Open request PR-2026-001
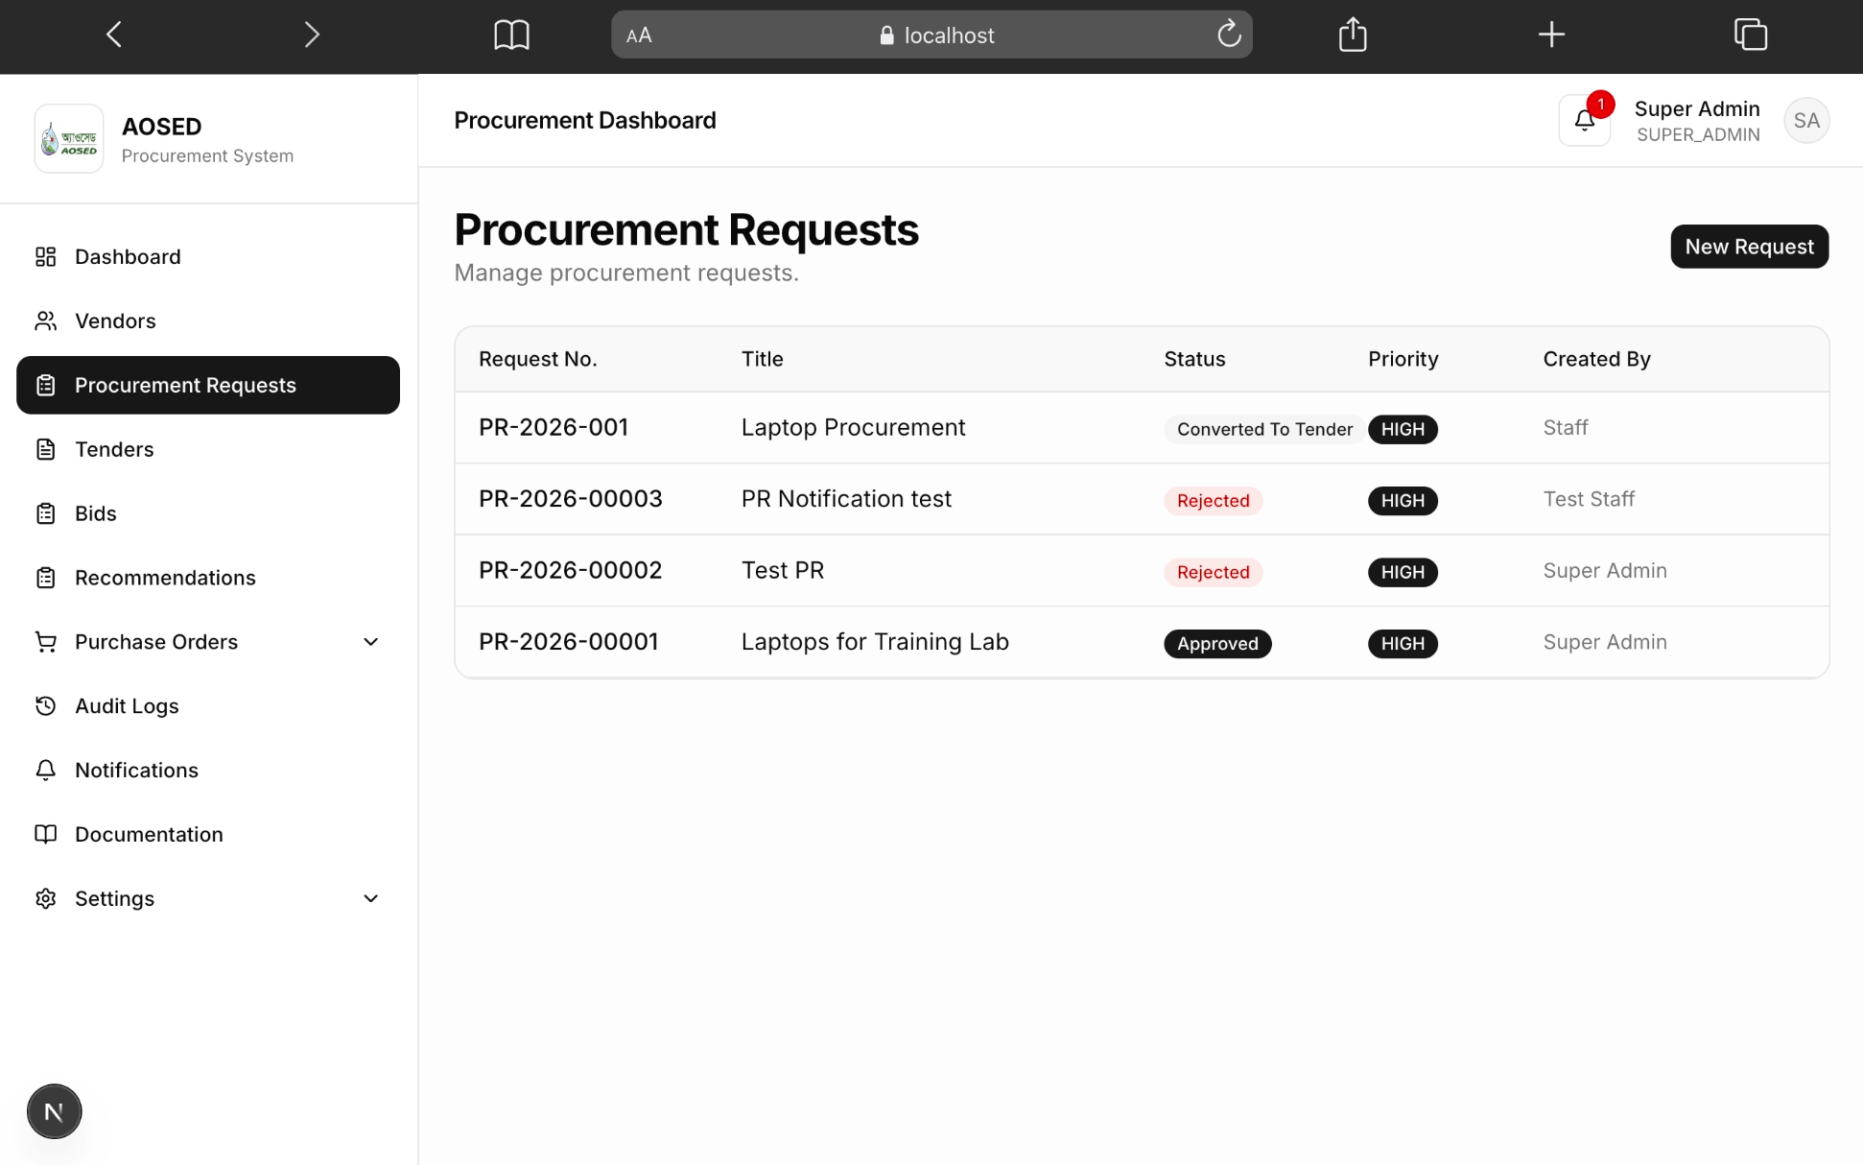 (554, 428)
